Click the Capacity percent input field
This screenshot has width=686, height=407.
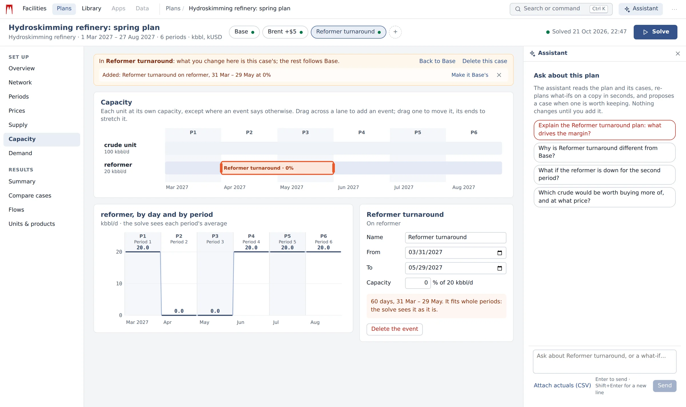[x=418, y=283]
